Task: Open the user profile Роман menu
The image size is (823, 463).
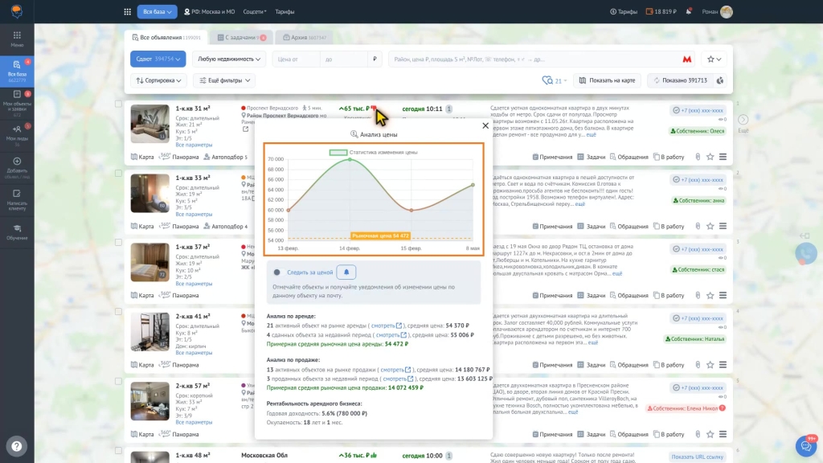Action: click(x=717, y=11)
